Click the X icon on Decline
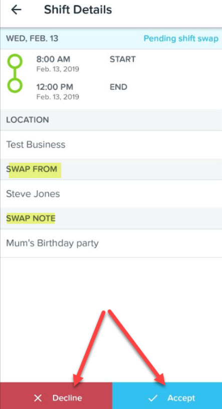The height and width of the screenshot is (409, 222). pos(38,398)
